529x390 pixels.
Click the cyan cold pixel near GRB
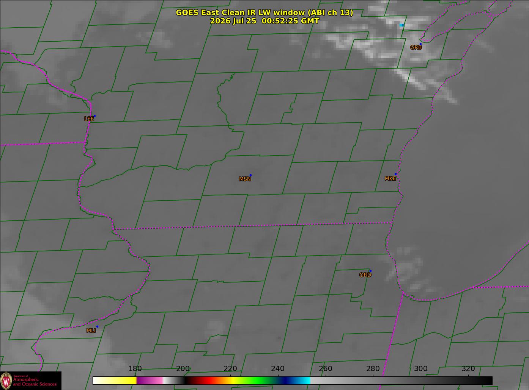click(x=401, y=25)
